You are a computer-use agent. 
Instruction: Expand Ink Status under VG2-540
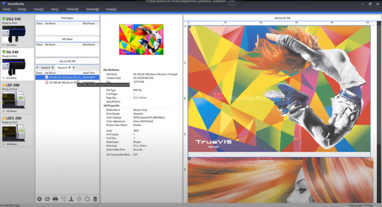pos(10,45)
